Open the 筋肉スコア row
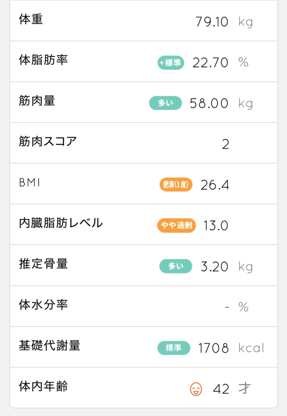Image resolution: width=287 pixels, height=416 pixels. pyautogui.click(x=144, y=143)
